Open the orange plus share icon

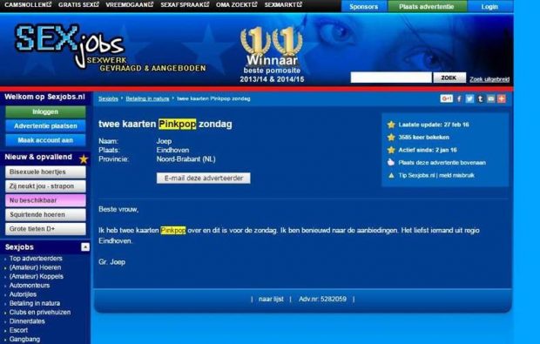coord(502,98)
